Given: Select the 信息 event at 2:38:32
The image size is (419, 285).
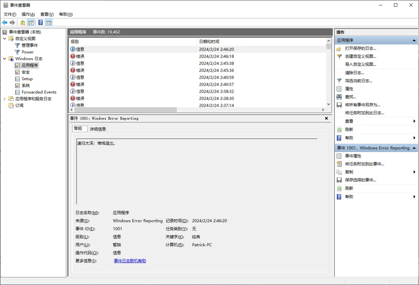Looking at the screenshot, I should pyautogui.click(x=197, y=91).
